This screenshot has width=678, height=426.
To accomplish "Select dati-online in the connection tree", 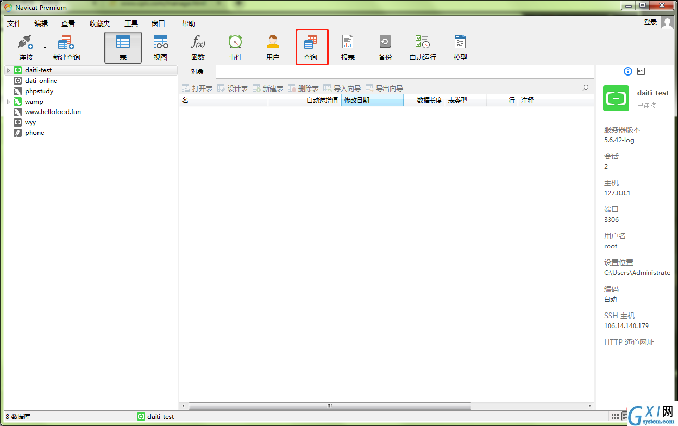I will (41, 81).
